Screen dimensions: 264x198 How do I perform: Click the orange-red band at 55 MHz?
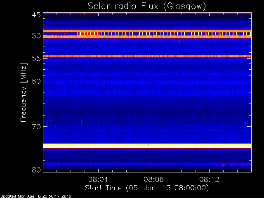(147, 57)
